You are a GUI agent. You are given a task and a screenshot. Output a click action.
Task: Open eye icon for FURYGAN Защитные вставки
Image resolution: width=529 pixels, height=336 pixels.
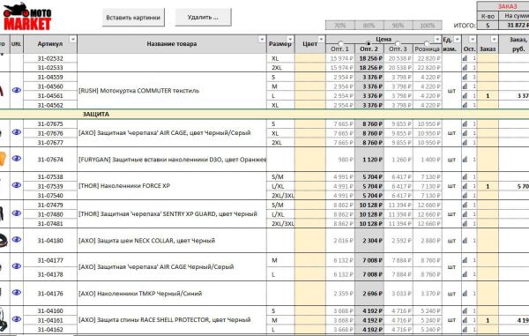17,158
